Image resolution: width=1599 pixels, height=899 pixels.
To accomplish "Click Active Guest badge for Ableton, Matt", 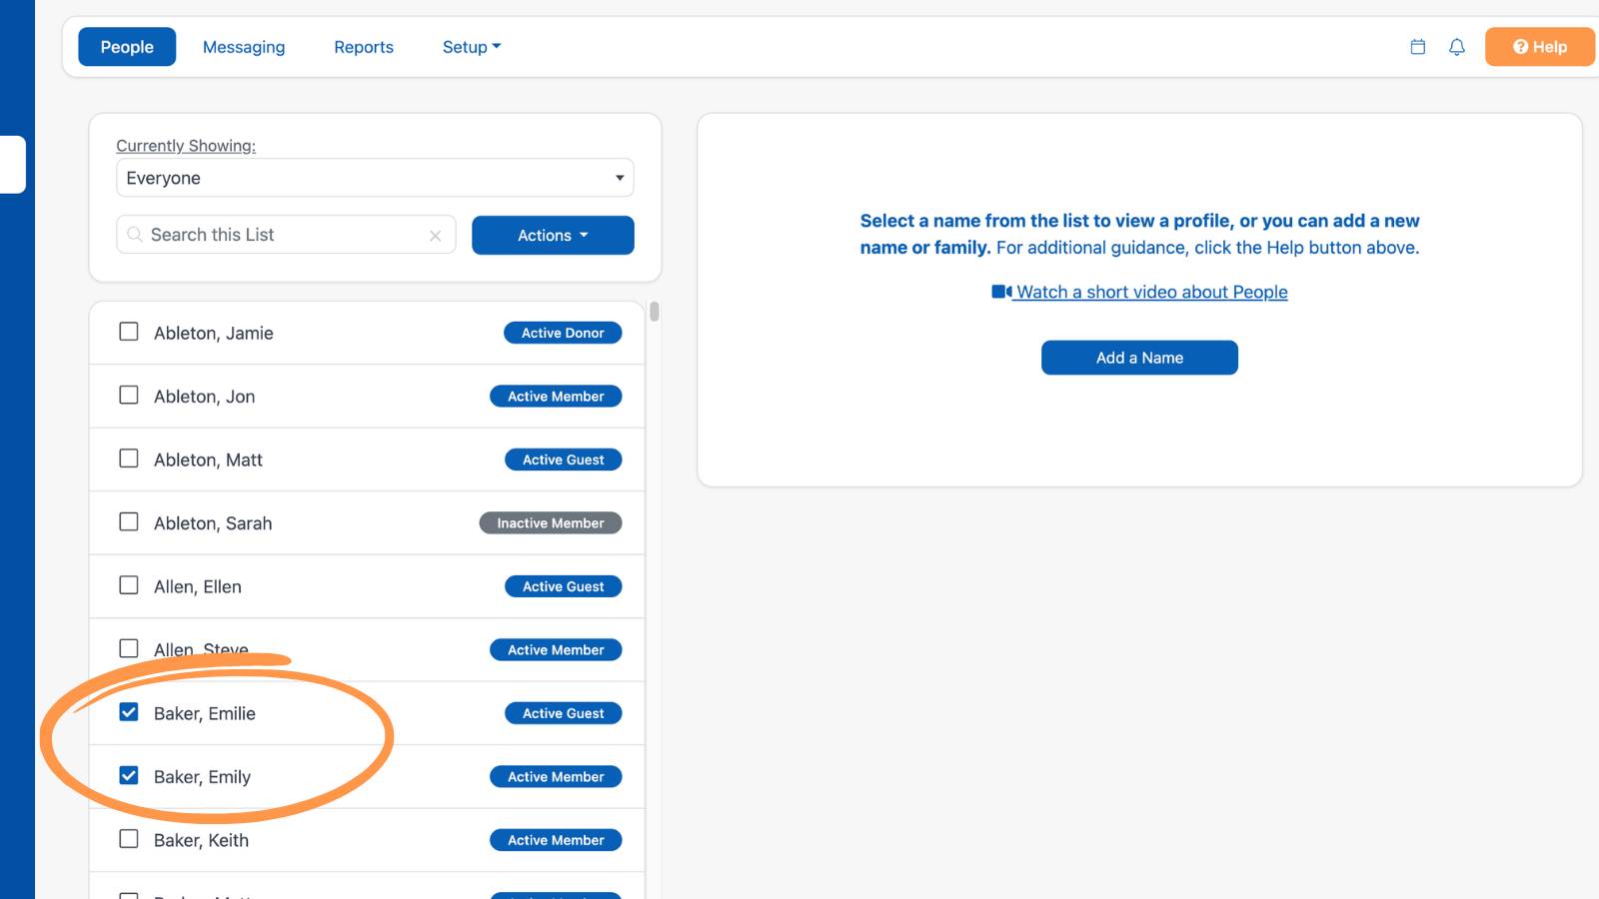I will pos(564,459).
